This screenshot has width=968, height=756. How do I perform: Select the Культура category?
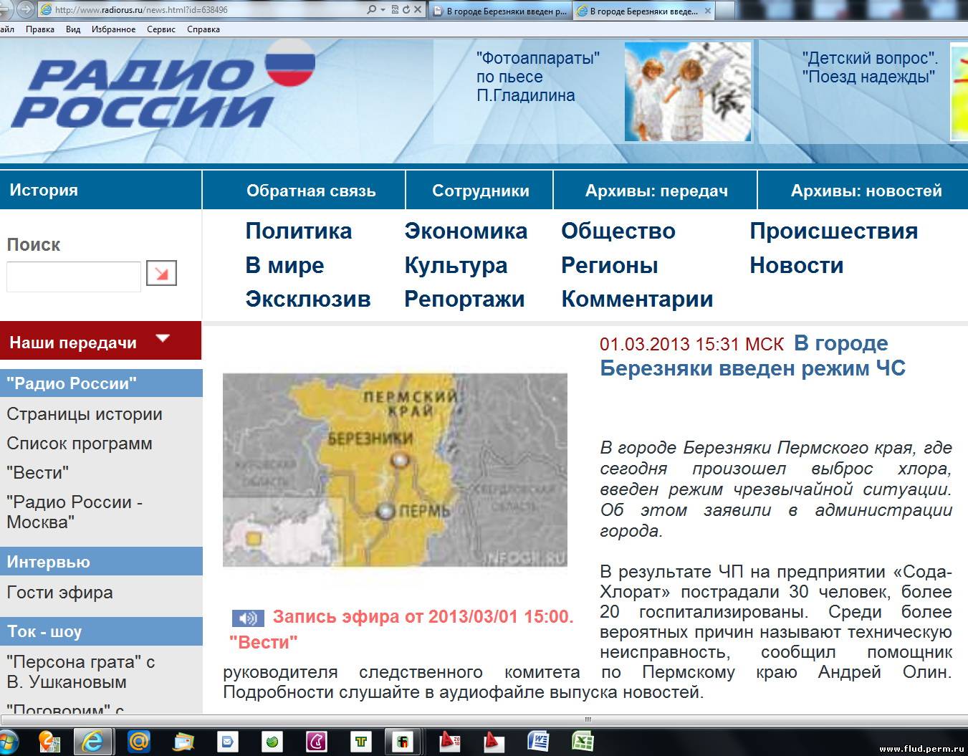click(x=456, y=265)
